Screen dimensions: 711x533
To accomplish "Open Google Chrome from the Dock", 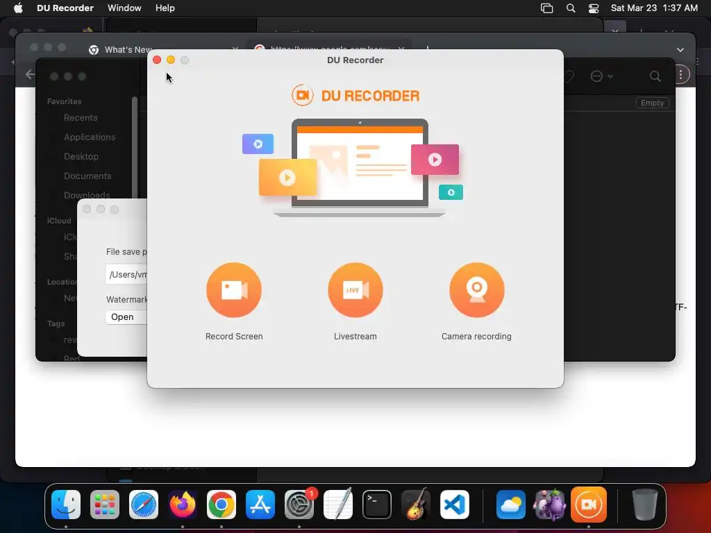I will [x=221, y=505].
